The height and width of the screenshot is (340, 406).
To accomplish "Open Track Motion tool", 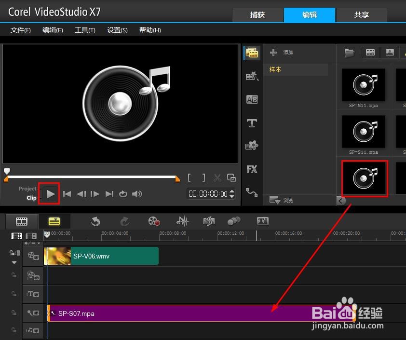I will pos(234,221).
